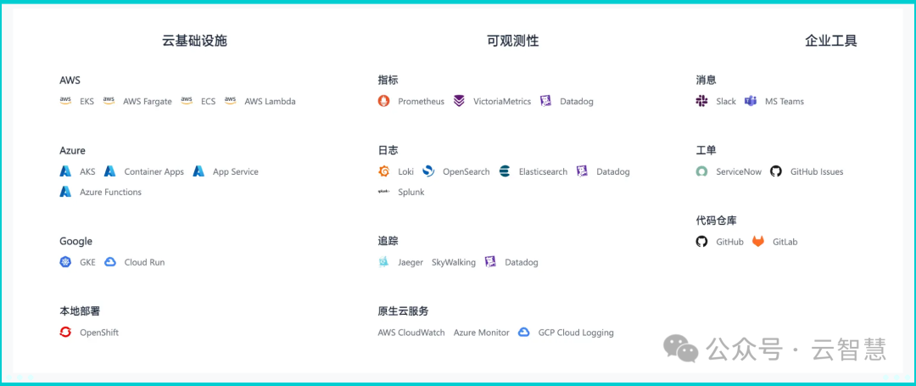Screen dimensions: 916x386
Task: Select the GCP Cloud Logging label
Action: pos(576,333)
